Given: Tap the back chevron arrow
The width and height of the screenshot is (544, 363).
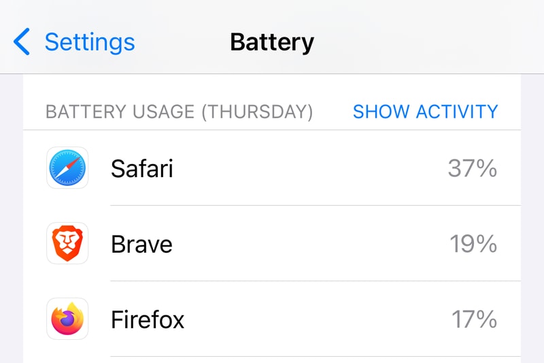Looking at the screenshot, I should [x=22, y=42].
